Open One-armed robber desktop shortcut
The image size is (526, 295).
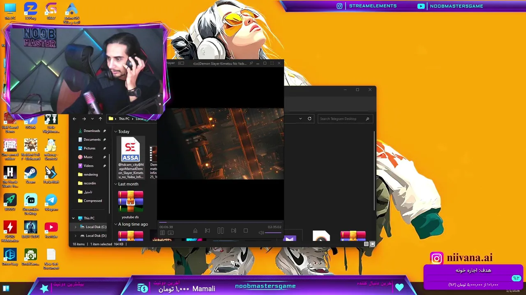10,150
